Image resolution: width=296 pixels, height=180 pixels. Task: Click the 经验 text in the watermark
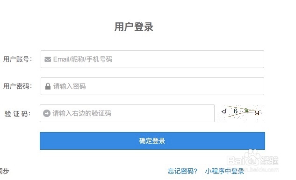point(269,160)
